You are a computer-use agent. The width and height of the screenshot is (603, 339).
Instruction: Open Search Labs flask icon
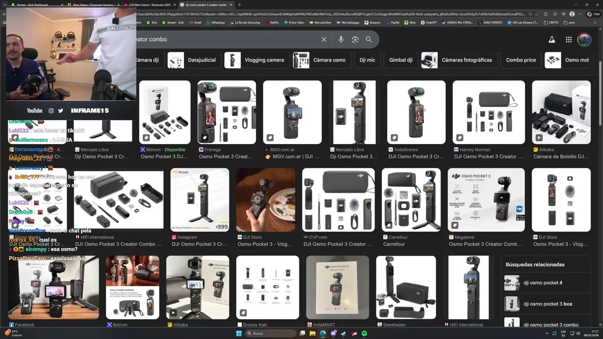pyautogui.click(x=552, y=40)
